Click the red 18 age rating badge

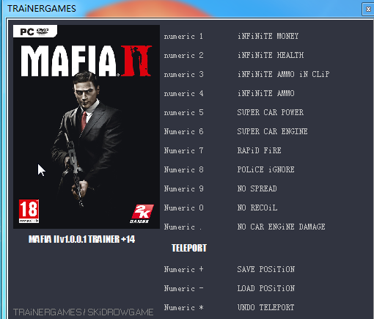(x=29, y=211)
